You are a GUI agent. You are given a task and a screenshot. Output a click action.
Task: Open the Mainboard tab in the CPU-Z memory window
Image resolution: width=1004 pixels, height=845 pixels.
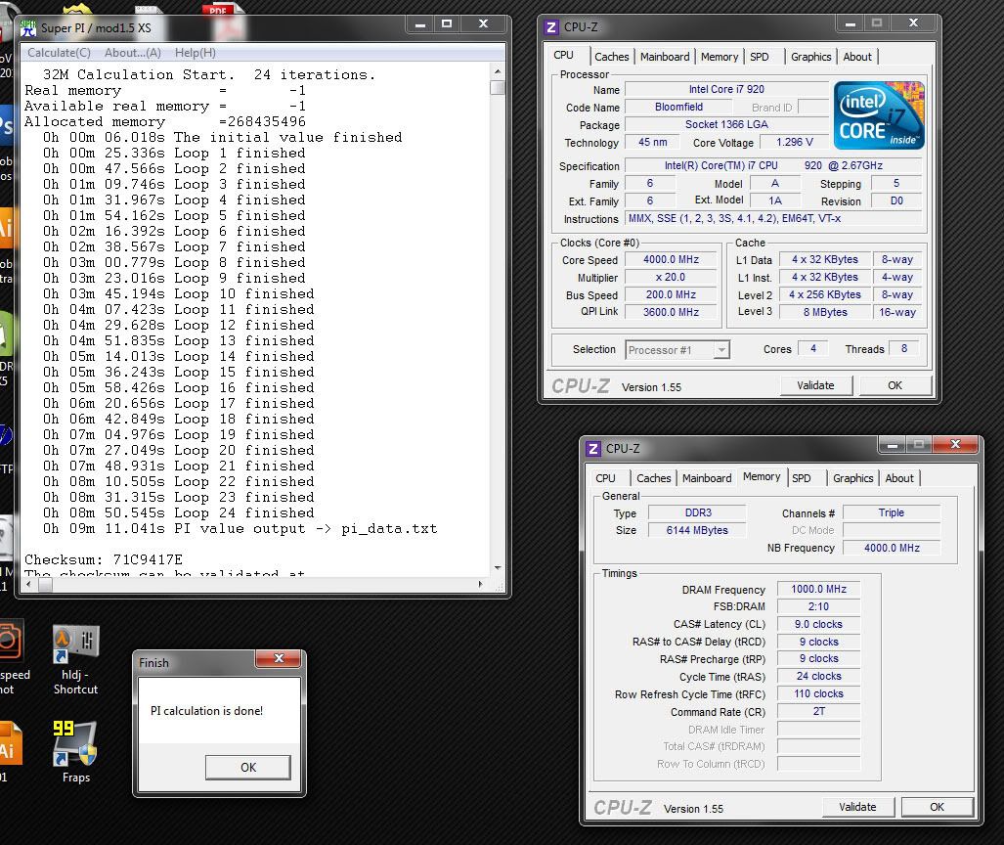tap(707, 478)
